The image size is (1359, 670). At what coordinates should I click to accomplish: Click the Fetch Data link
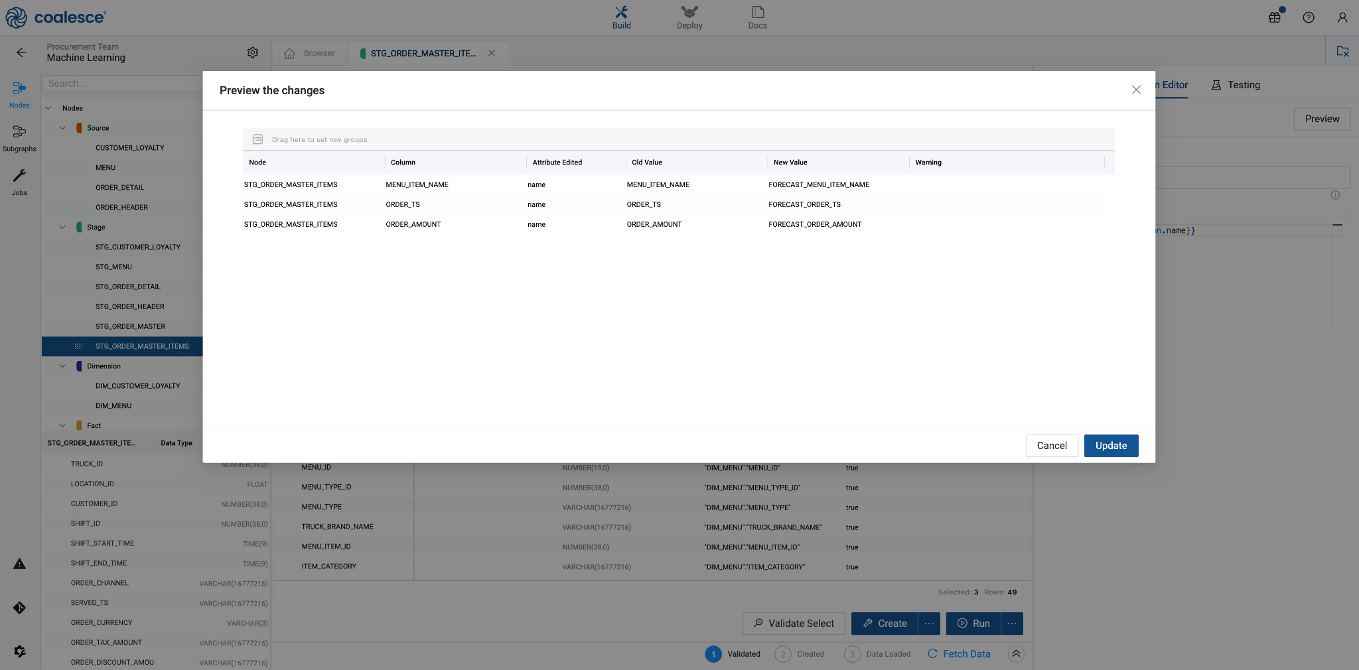click(x=966, y=654)
